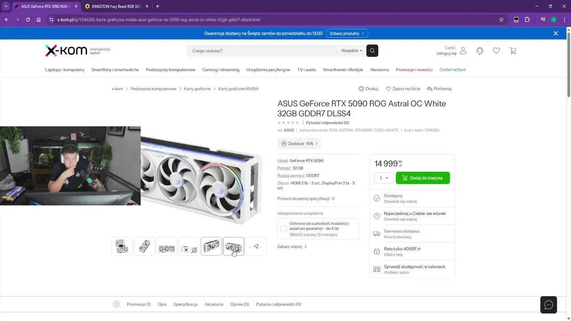
Task: Go to Karty graficzne breadcrumb
Action: pos(197,89)
